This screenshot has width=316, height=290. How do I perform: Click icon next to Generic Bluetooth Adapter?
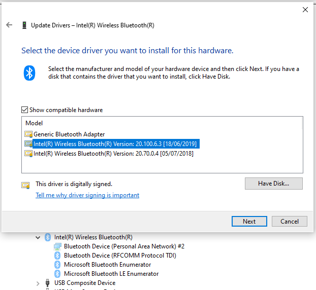pyautogui.click(x=28, y=134)
